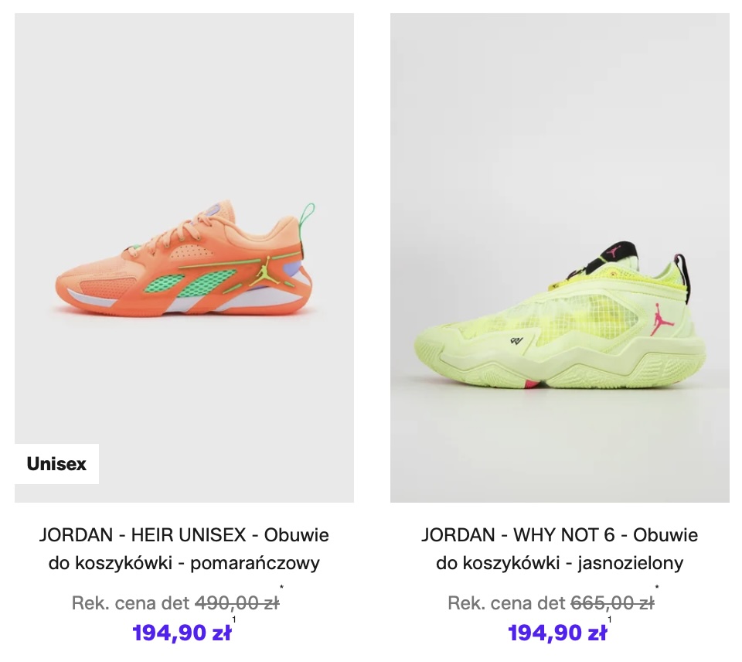
Task: Open the light green Why Not 6 shoe image
Action: tap(560, 258)
